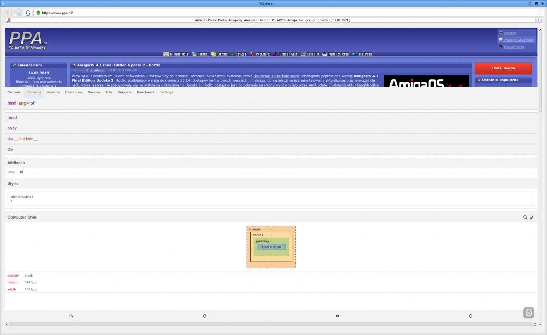This screenshot has height=335, width=547.
Task: Click the Ostatnio popularne panel header
Action: click(x=503, y=80)
